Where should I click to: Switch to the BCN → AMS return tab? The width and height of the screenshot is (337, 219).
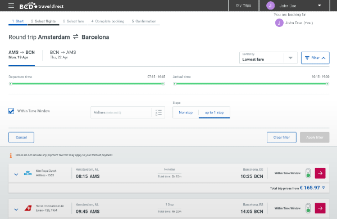point(63,54)
